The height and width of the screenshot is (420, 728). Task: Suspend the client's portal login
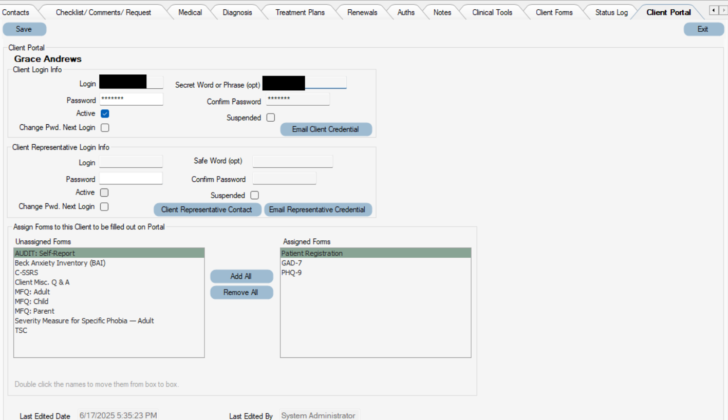click(x=271, y=117)
